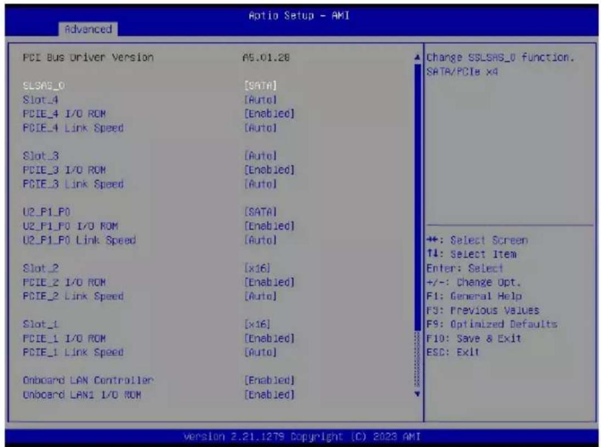The image size is (601, 447).
Task: Open PCIE_3 Link Speed [Auto] value
Action: point(261,184)
